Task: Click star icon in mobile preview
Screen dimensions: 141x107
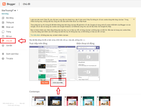Action: coord(97,51)
